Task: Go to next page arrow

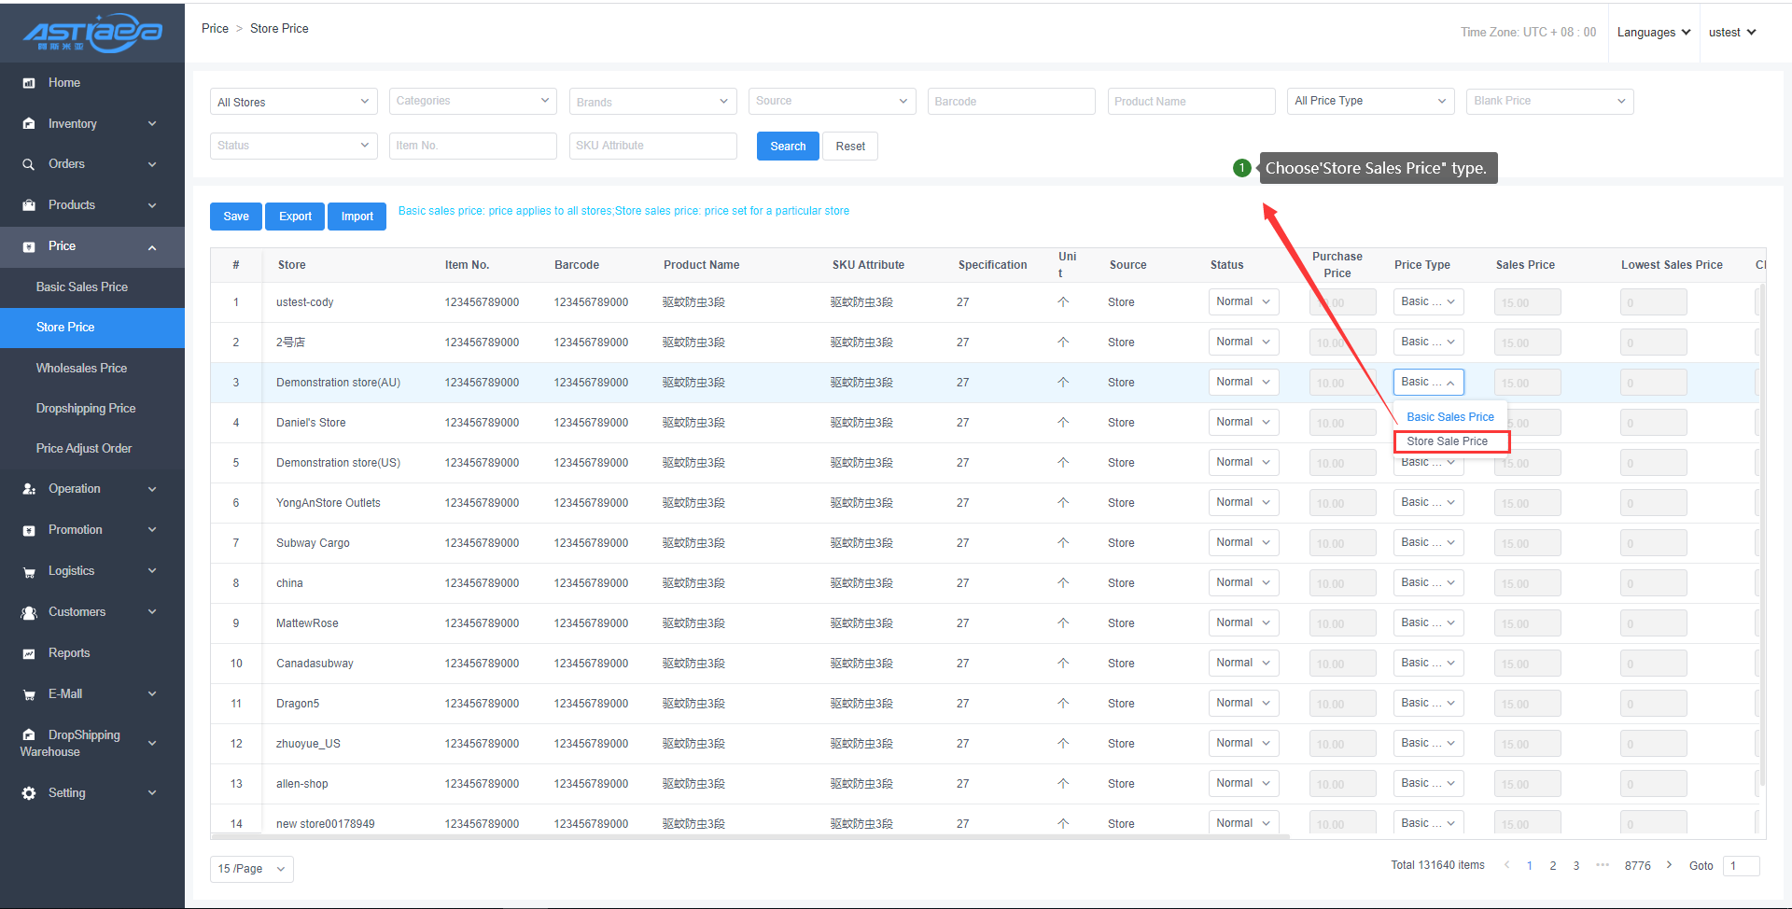Action: point(1669,865)
